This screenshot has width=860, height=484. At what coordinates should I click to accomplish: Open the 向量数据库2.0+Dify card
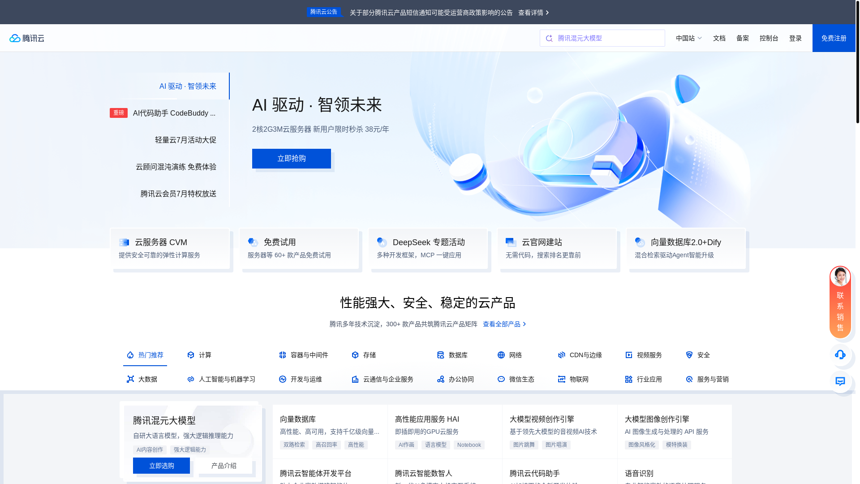pos(686,249)
